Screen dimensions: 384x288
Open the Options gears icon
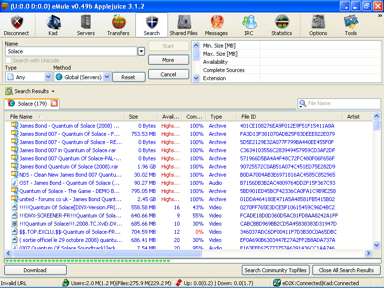[318, 22]
